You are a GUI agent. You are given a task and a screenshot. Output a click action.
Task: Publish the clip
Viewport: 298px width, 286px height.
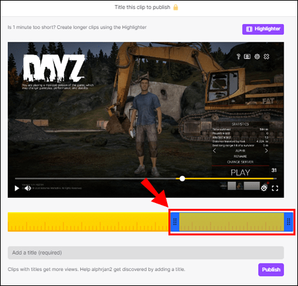[x=271, y=270]
